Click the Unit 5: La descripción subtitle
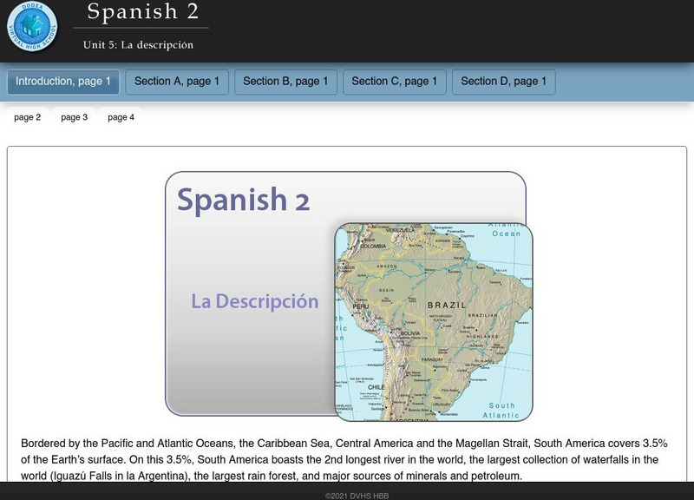The height and width of the screenshot is (500, 694). click(x=138, y=45)
